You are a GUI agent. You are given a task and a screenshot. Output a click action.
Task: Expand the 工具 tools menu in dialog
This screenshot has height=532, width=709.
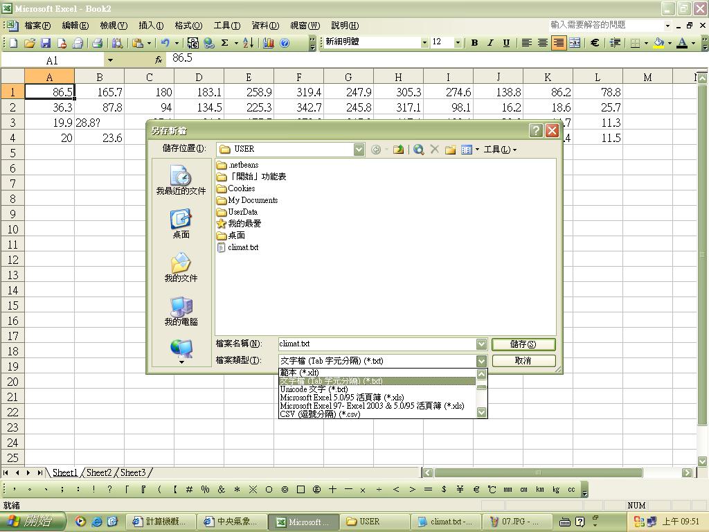(x=499, y=150)
